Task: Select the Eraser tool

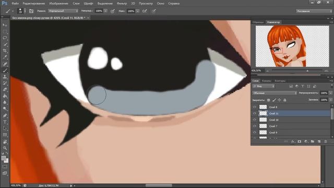Action: point(5,89)
